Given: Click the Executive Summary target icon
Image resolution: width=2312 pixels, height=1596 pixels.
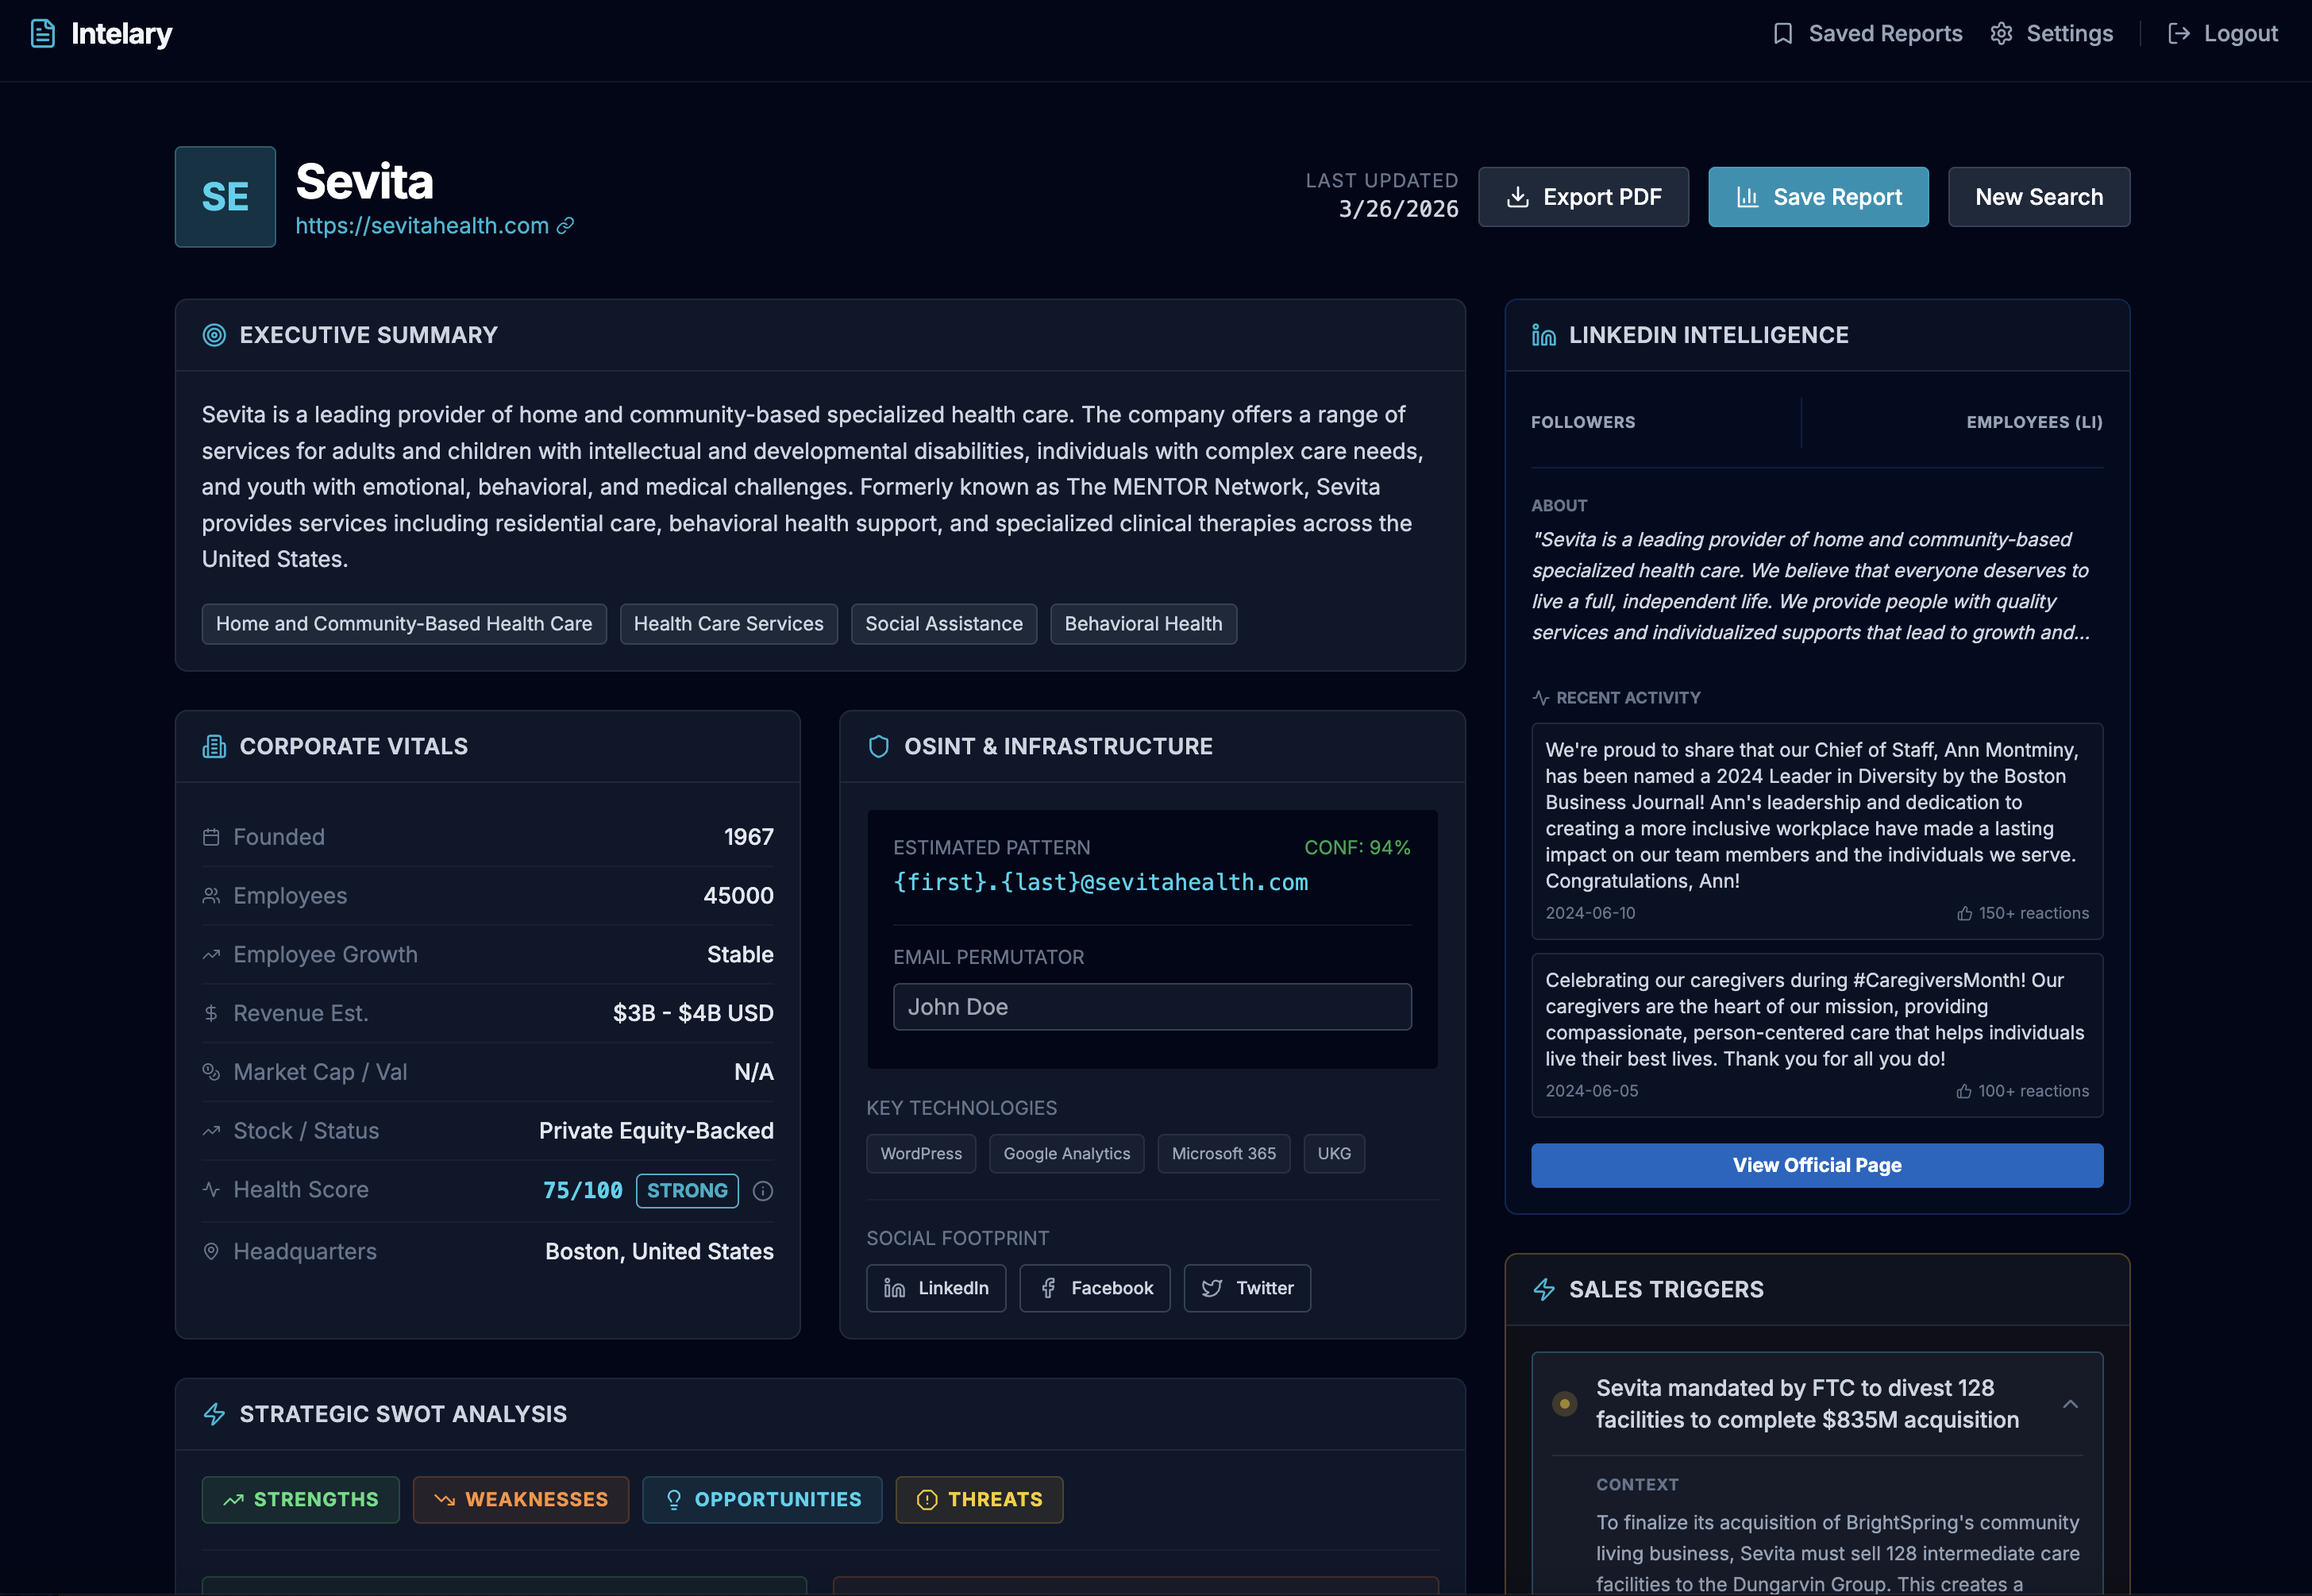Looking at the screenshot, I should (x=214, y=335).
